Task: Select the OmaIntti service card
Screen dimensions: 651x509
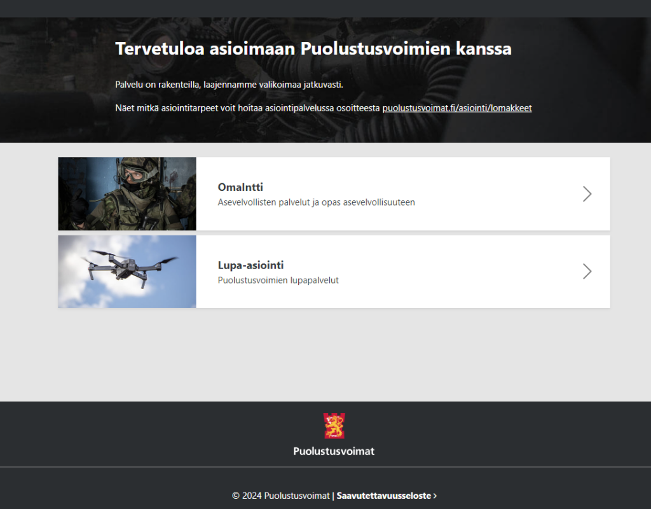Action: [381, 193]
